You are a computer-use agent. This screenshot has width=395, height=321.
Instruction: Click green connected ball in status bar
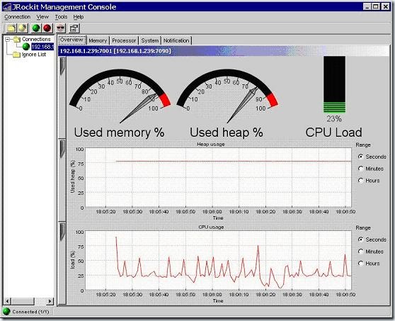click(x=6, y=312)
